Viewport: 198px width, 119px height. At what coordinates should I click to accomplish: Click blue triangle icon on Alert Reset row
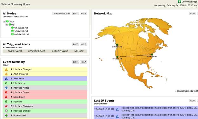coord(6,79)
